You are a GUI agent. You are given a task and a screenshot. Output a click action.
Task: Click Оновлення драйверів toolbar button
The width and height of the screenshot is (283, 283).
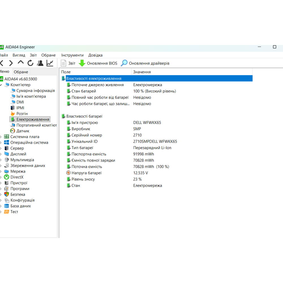click(x=145, y=63)
